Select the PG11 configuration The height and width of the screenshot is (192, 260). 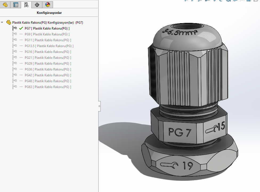[x=48, y=40]
